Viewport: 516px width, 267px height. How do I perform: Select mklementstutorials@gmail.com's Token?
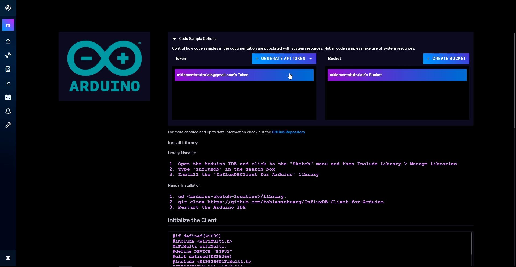point(244,75)
